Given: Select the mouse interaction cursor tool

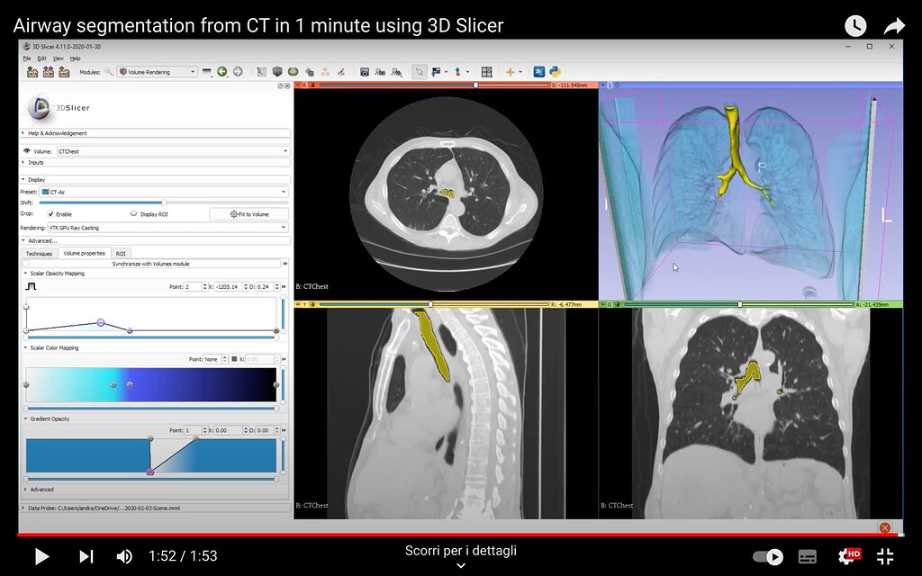Looking at the screenshot, I should 419,71.
